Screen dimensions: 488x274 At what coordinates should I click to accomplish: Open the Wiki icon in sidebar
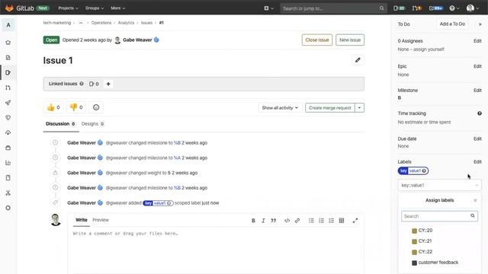[x=8, y=177]
